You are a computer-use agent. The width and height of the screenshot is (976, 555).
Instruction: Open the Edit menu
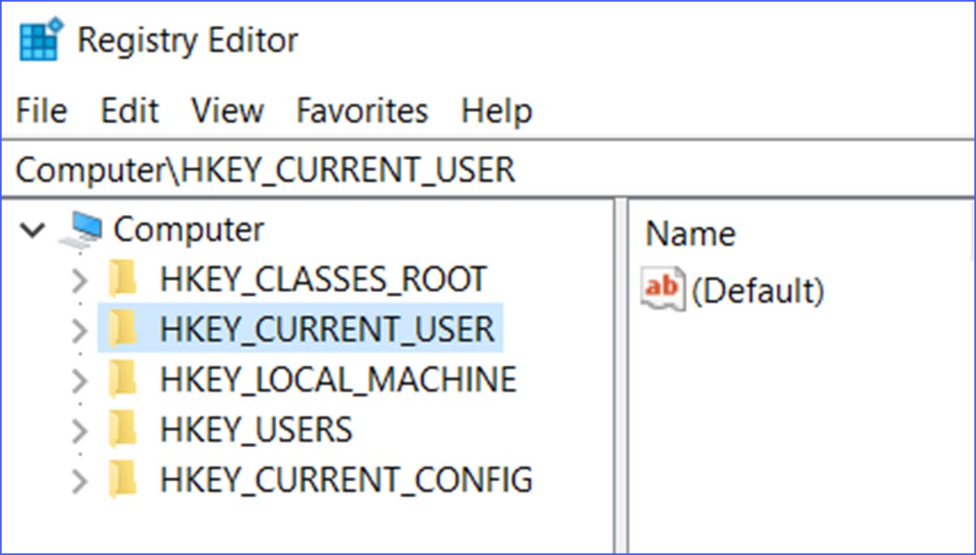(x=128, y=111)
